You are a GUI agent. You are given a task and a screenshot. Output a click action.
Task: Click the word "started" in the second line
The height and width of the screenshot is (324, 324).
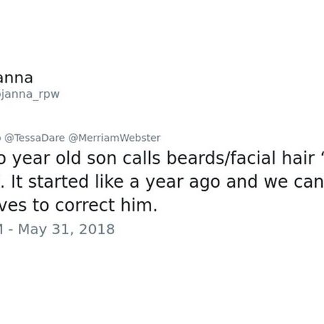[58, 182]
